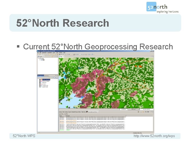Toggle the spanish roads layer checkbox
Viewport: 188px width, 141px height.
40,87
